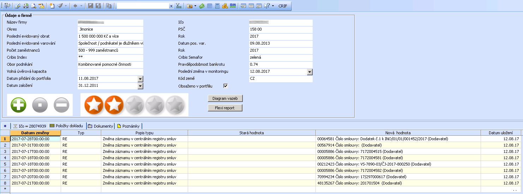The image size is (523, 194).
Task: Switch to the Dokumenty tab
Action: pos(101,126)
